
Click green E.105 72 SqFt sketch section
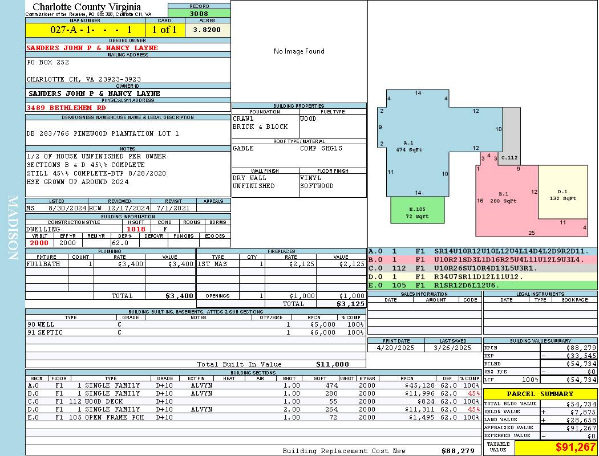pyautogui.click(x=418, y=210)
